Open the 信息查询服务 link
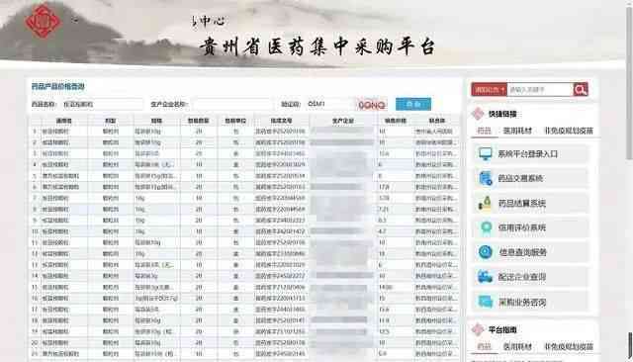Screen dimensions: 633x362 click(523, 252)
